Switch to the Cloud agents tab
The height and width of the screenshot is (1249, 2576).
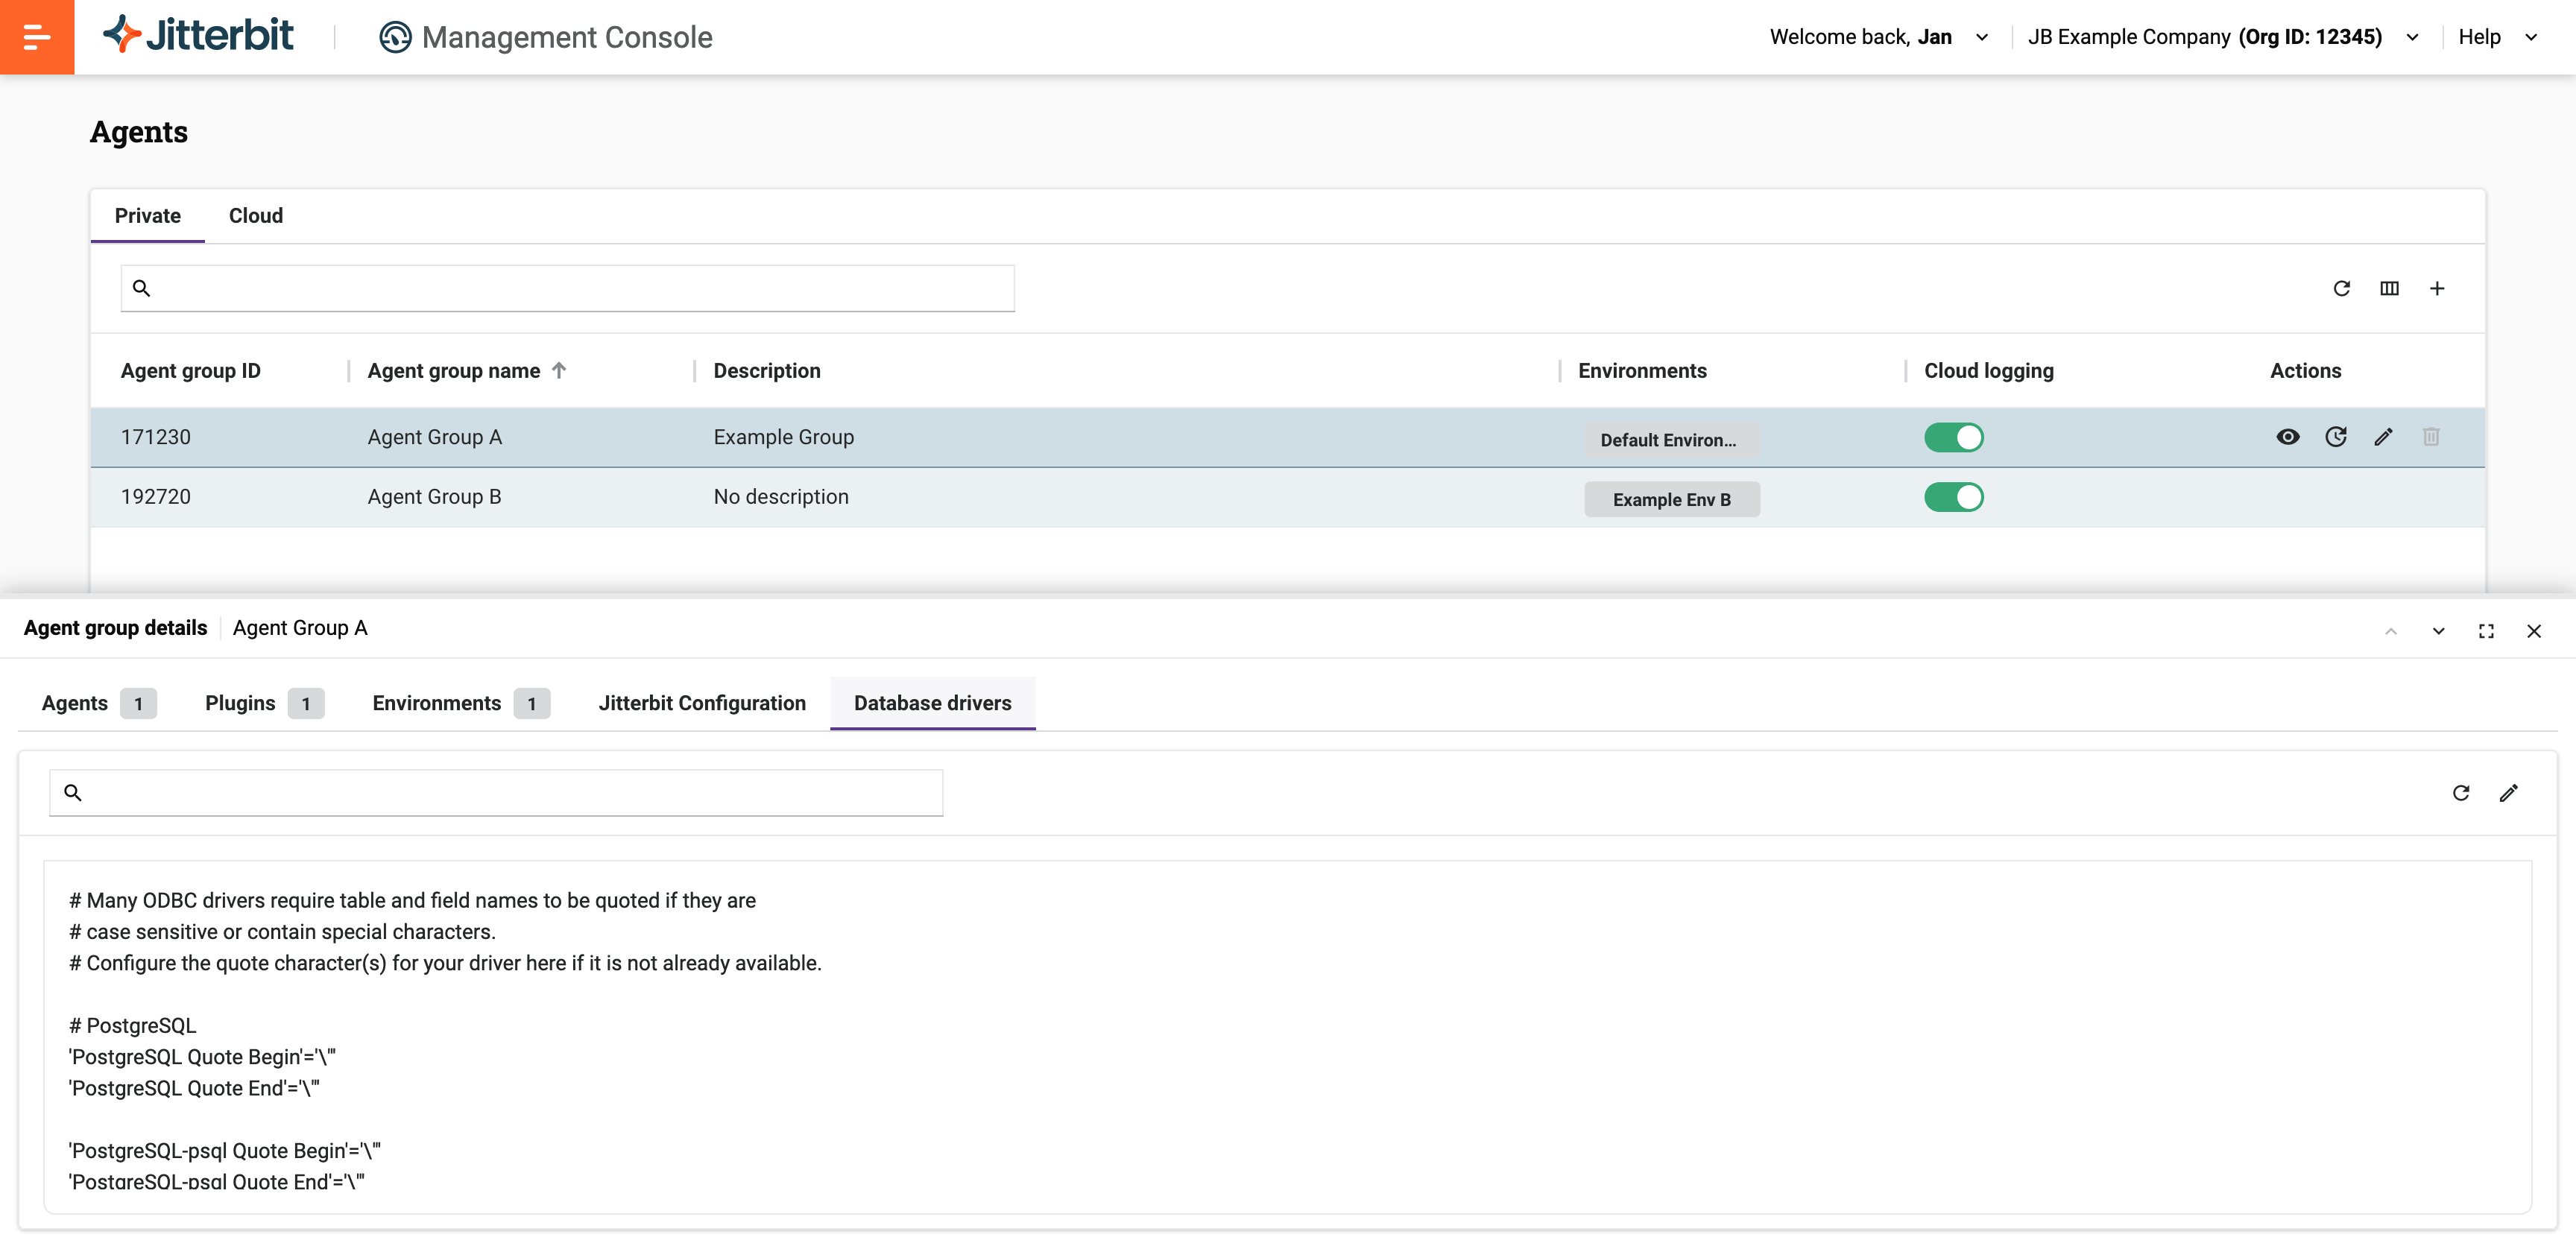[x=256, y=216]
